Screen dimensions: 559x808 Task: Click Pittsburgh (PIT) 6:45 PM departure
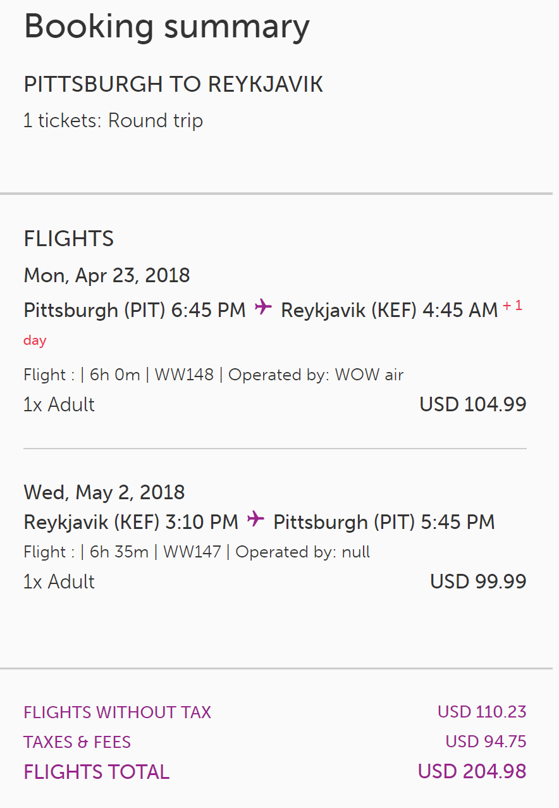coord(135,310)
